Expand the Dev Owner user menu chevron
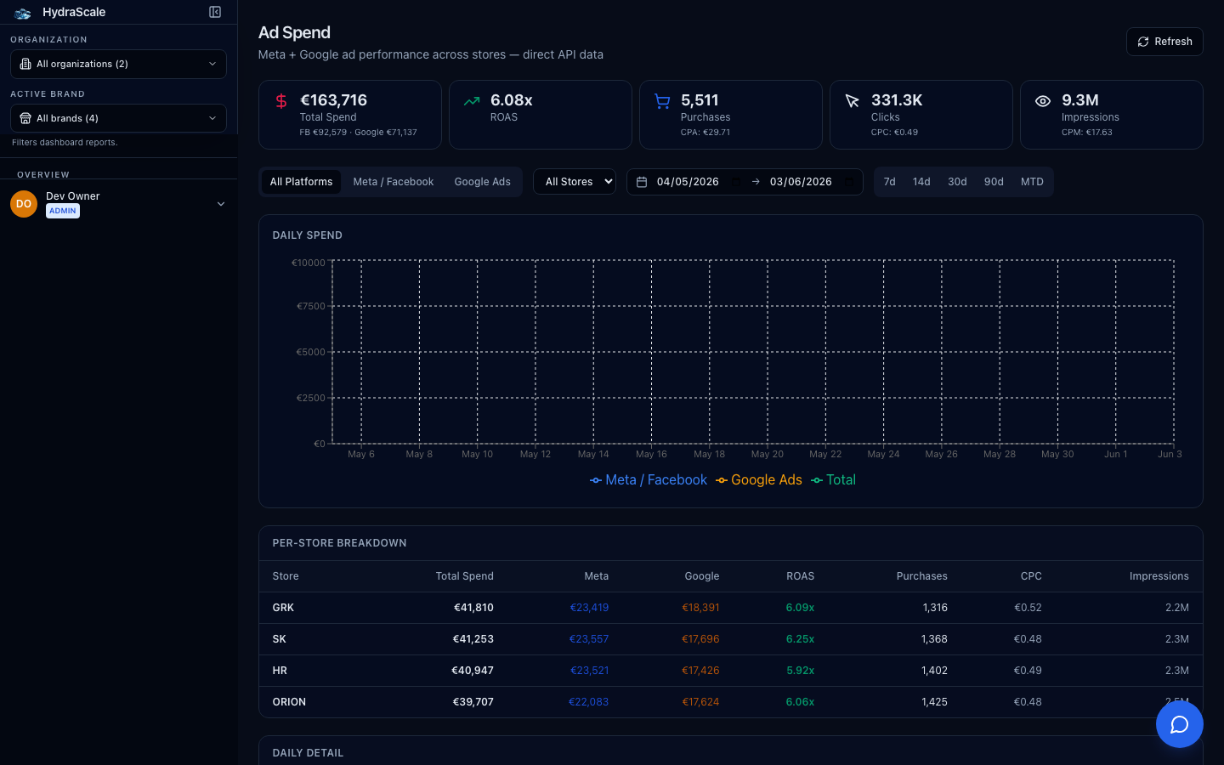1224x765 pixels. (221, 204)
